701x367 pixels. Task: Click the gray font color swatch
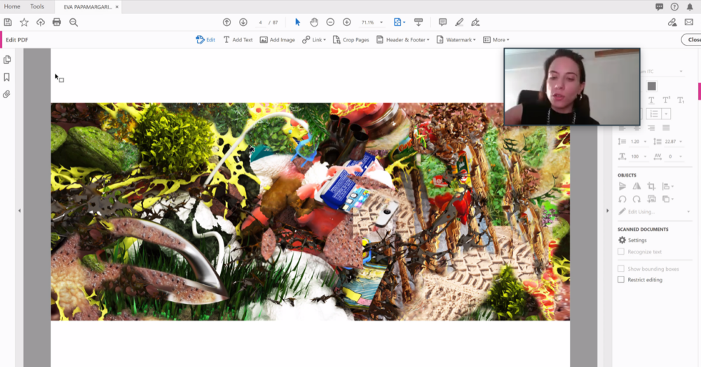(651, 86)
